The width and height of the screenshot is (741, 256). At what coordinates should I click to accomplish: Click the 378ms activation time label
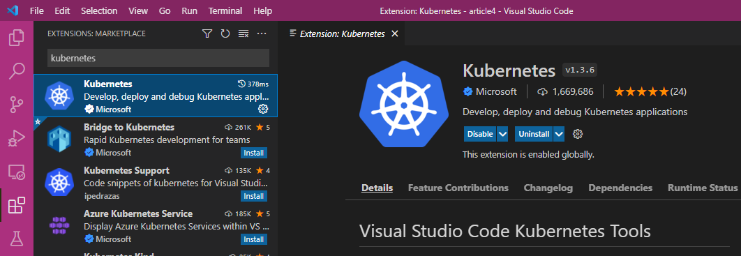253,84
